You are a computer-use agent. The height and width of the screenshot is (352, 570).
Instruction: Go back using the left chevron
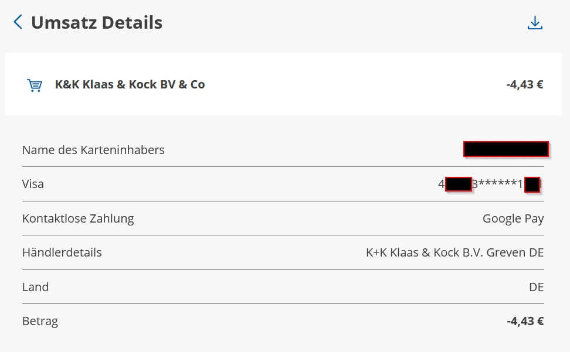coord(18,23)
